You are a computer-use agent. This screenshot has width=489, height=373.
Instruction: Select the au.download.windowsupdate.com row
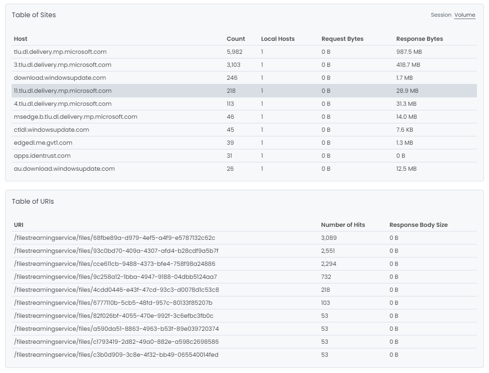pyautogui.click(x=64, y=169)
